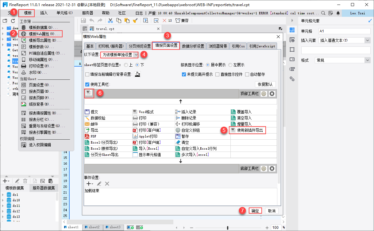This screenshot has width=374, height=231.
Task: Open the hyperlink panel chain icon
Action: point(292,79)
